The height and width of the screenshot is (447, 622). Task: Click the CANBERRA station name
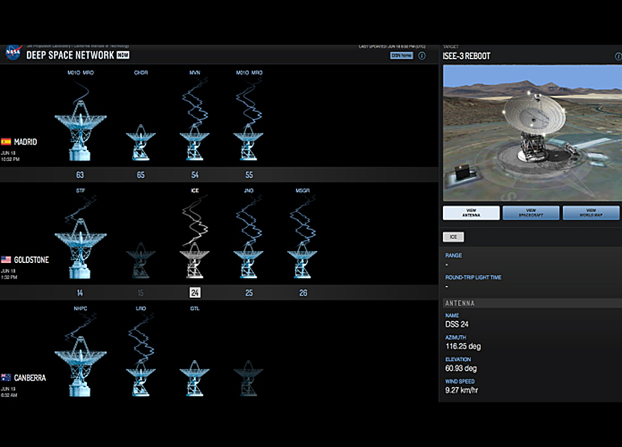pyautogui.click(x=30, y=378)
